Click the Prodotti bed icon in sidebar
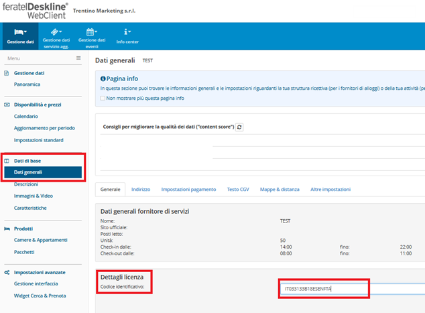 pos(7,229)
